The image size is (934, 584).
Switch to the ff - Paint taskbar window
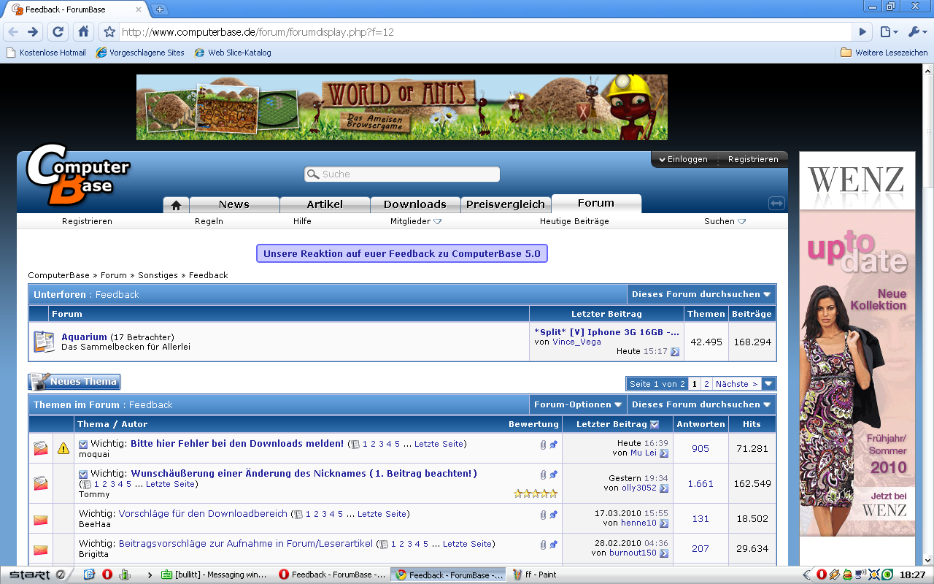534,575
